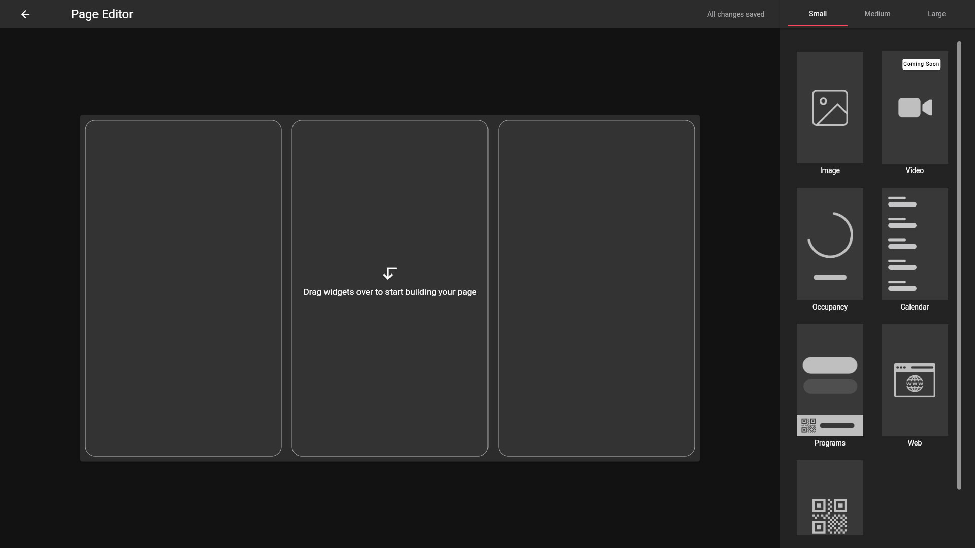Click the widget panel vertical scrollbar
The height and width of the screenshot is (548, 975).
coord(959,265)
